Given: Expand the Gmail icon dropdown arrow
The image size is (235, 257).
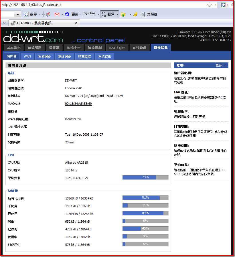Looking at the screenshot, I should (x=62, y=14).
